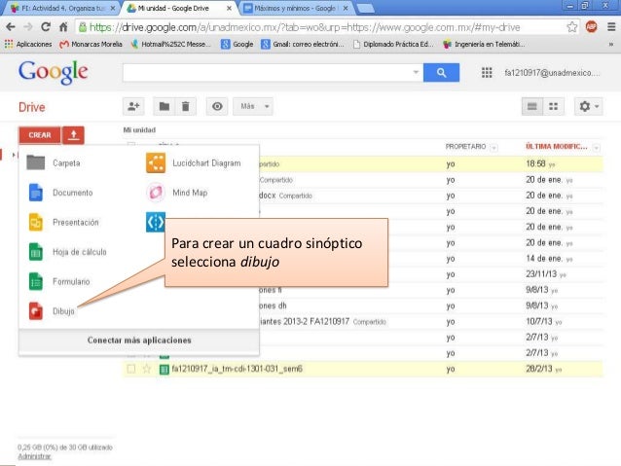Click the browser back arrow
This screenshot has width=621, height=466.
(x=11, y=27)
